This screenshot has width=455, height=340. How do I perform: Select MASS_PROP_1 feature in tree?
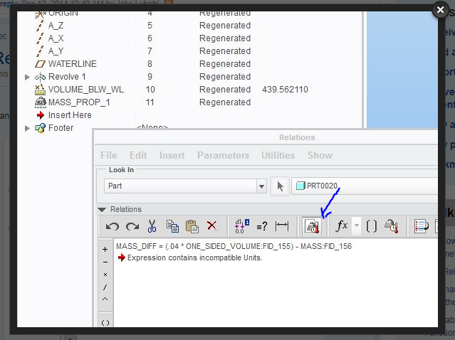(79, 102)
